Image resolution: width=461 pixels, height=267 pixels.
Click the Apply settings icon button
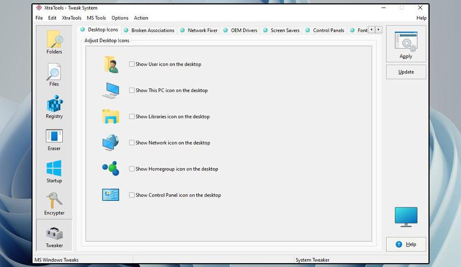pos(406,44)
